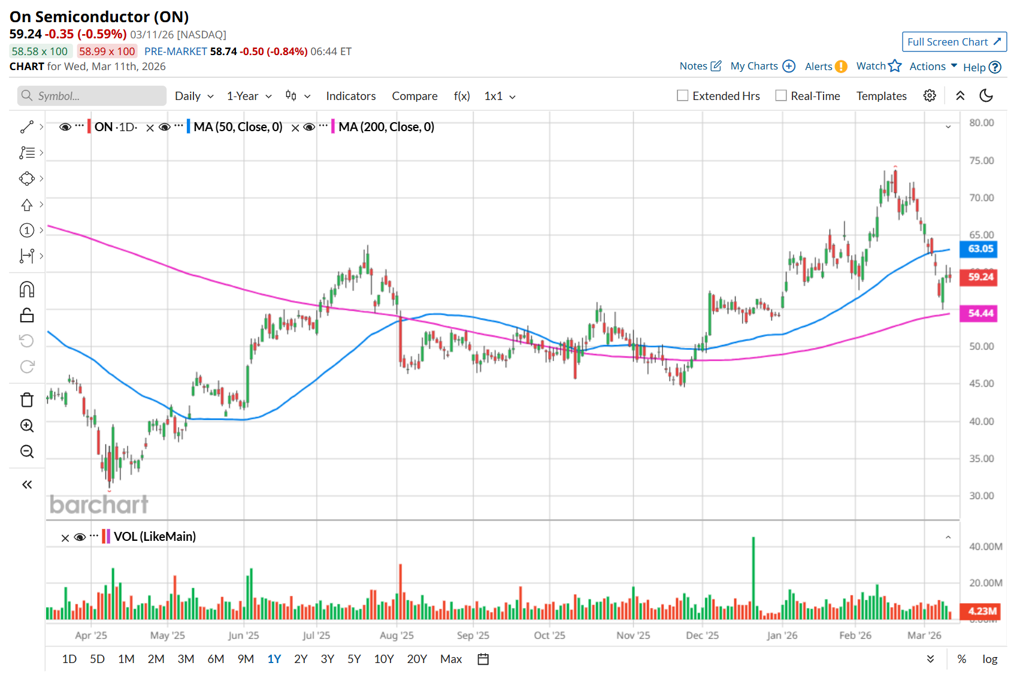Image resolution: width=1023 pixels, height=684 pixels.
Task: Select the 5Y time range tab
Action: pos(354,659)
